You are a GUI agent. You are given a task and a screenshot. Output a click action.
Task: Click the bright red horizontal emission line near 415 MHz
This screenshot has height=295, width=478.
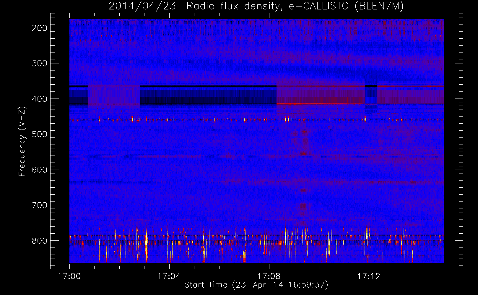[321, 103]
